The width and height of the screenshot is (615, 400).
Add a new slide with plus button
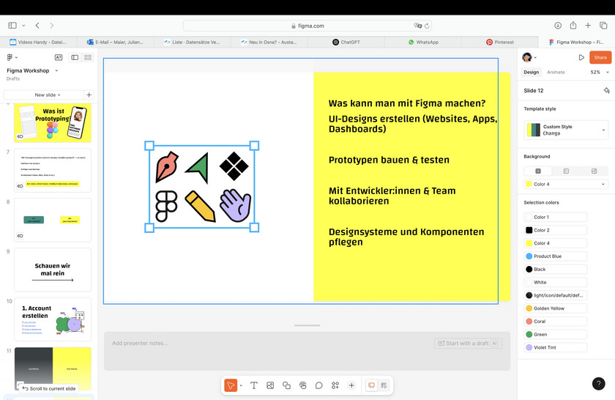[x=89, y=95]
